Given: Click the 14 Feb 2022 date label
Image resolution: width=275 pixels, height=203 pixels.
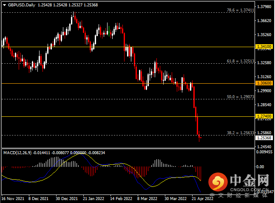Looking at the screenshot, I should (x=121, y=199).
